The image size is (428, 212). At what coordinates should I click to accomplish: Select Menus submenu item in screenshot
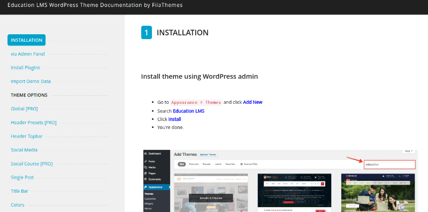(x=148, y=208)
